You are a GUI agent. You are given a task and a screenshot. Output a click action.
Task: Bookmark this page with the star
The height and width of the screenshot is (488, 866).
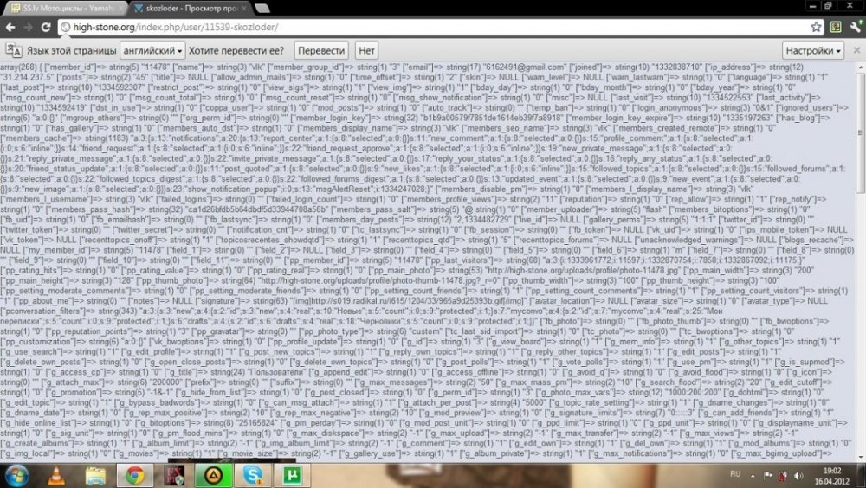pyautogui.click(x=816, y=27)
